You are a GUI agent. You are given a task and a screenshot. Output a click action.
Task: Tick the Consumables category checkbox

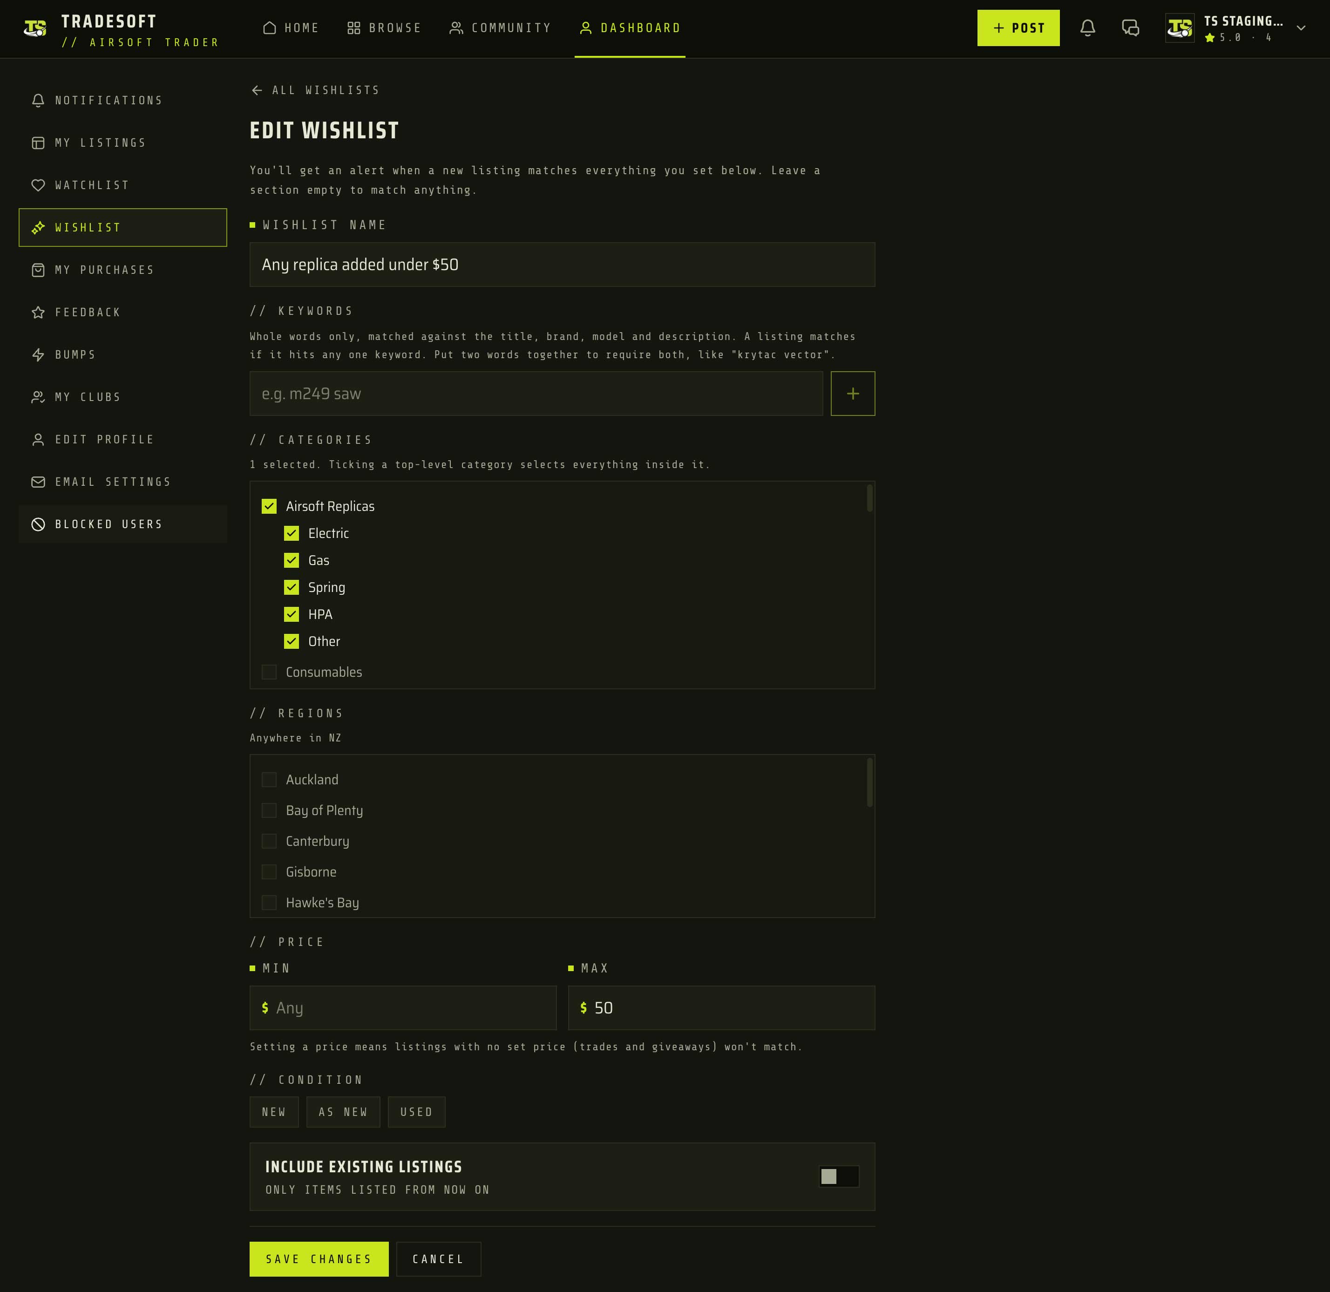(x=269, y=672)
